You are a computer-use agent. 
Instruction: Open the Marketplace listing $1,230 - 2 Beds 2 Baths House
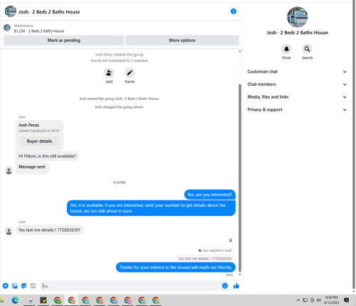[x=39, y=31]
